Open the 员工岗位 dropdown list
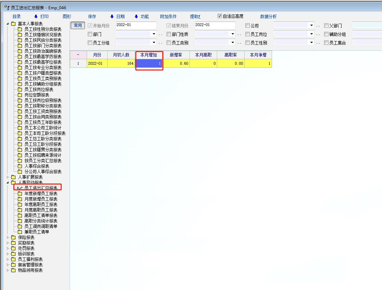Viewport: 382px width, 290px height. (311, 34)
